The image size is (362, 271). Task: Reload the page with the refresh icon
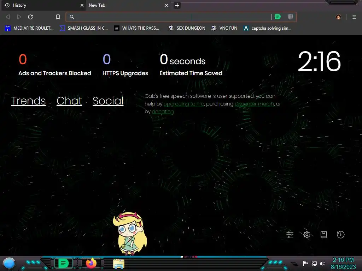(x=30, y=17)
